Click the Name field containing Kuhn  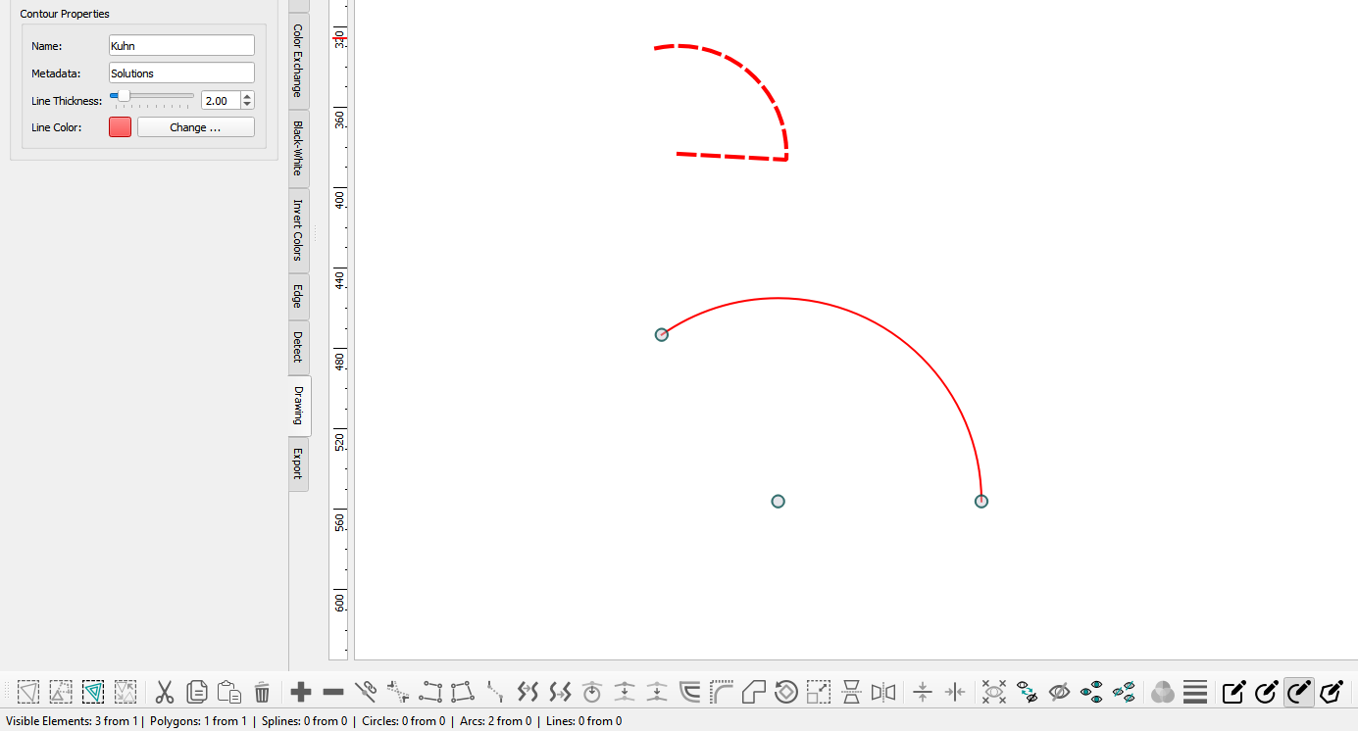pos(181,46)
